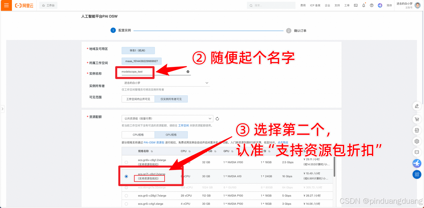Click the check mark icon in instance name field
This screenshot has width=424, height=208.
click(x=188, y=72)
